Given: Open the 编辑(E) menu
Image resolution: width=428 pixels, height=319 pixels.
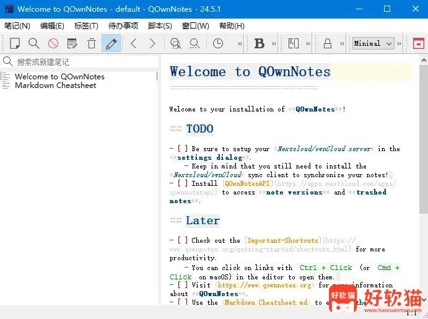Looking at the screenshot, I should 52,26.
